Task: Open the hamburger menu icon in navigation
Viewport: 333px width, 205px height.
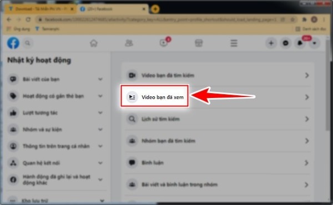Action: click(x=234, y=43)
